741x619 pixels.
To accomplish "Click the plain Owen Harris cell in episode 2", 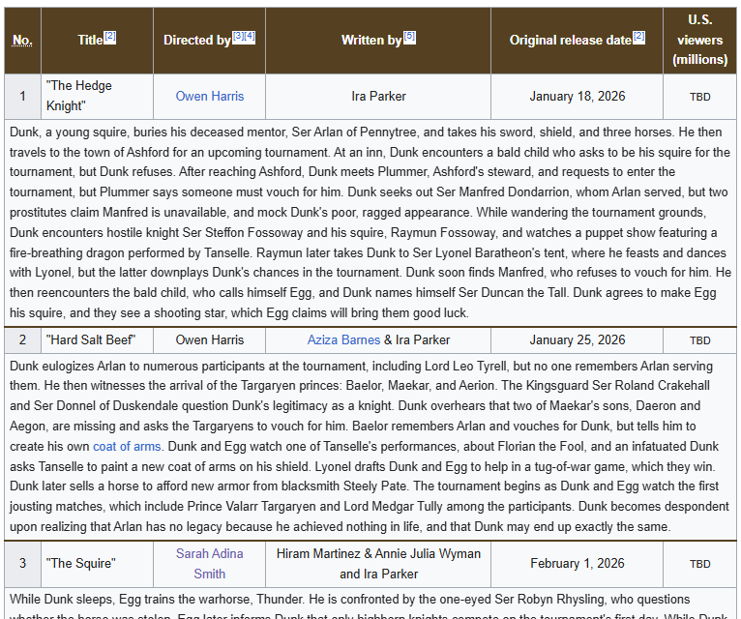I will [209, 340].
